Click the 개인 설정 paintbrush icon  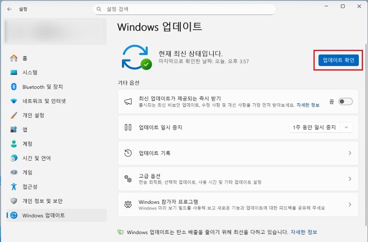(14, 115)
